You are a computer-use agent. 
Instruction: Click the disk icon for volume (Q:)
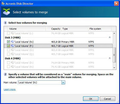click(13, 54)
